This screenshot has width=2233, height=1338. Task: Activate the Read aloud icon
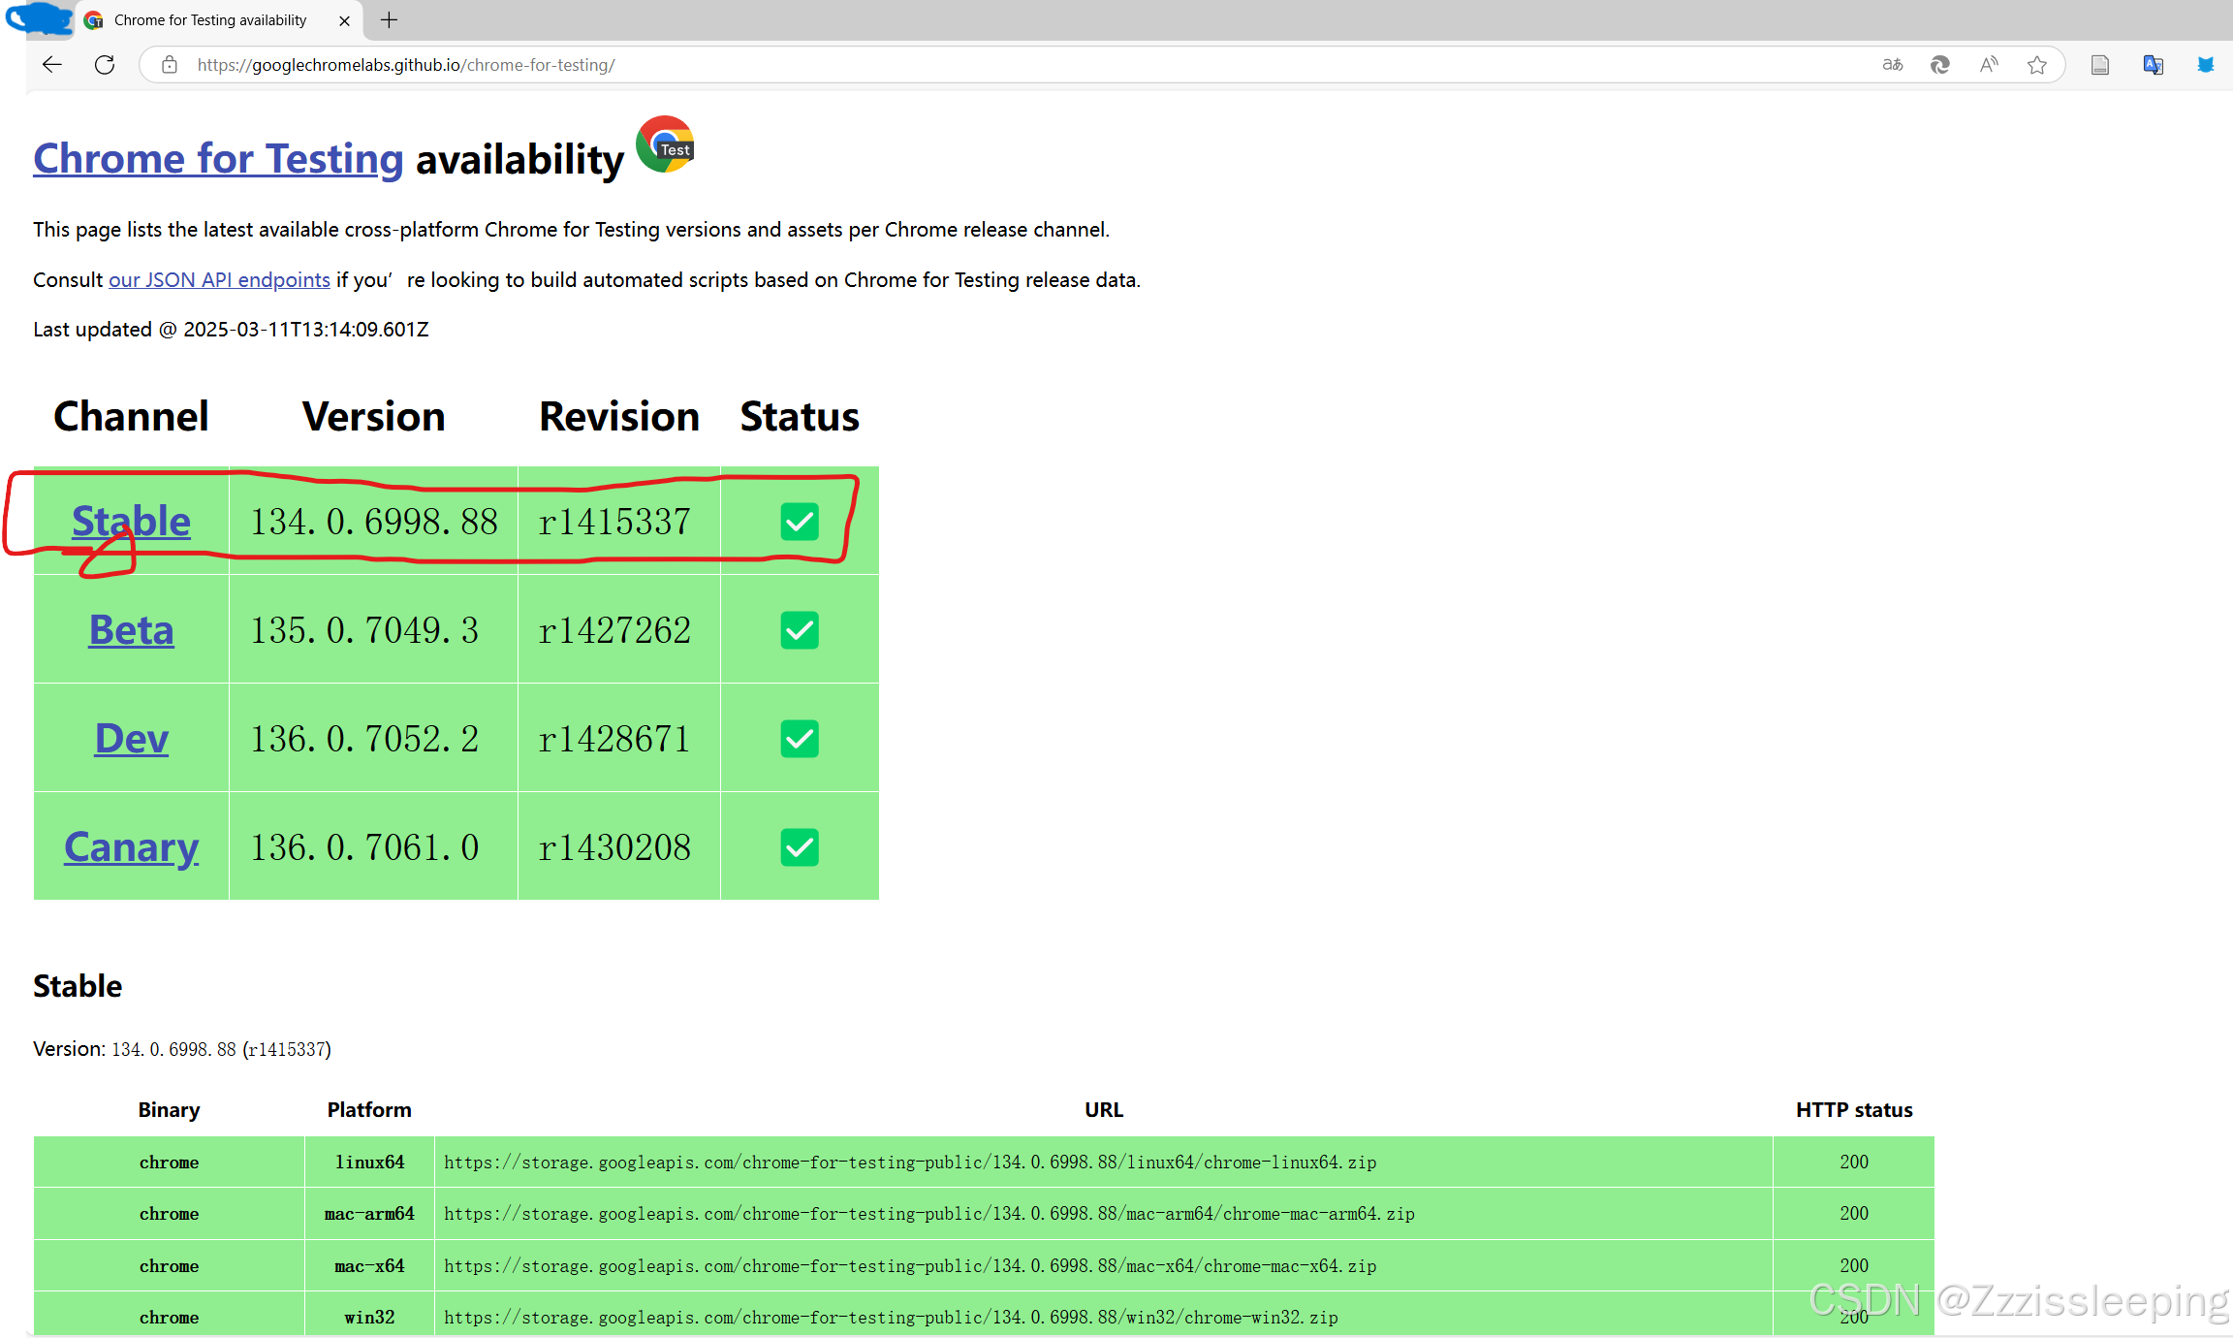pos(1989,65)
